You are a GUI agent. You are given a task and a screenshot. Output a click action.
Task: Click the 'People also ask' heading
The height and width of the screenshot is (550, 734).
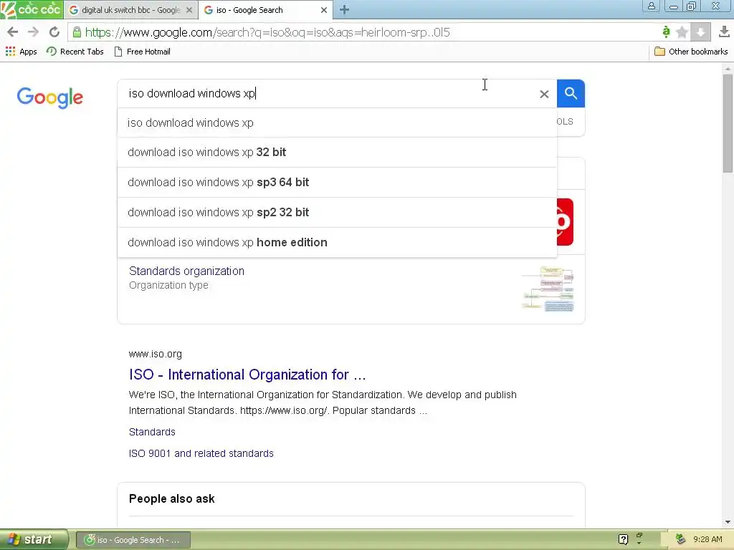click(172, 498)
